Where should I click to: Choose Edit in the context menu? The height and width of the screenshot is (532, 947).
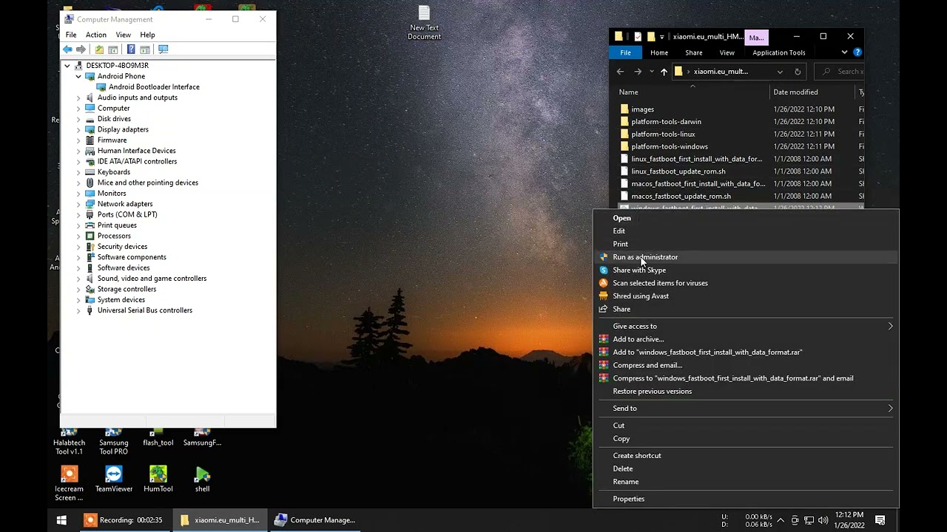click(619, 231)
